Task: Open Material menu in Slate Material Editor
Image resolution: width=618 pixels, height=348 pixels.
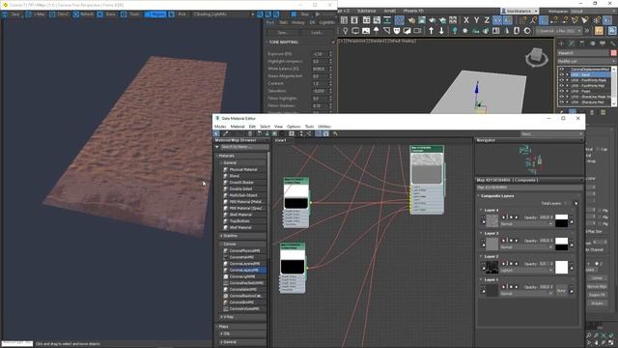Action: (x=238, y=127)
